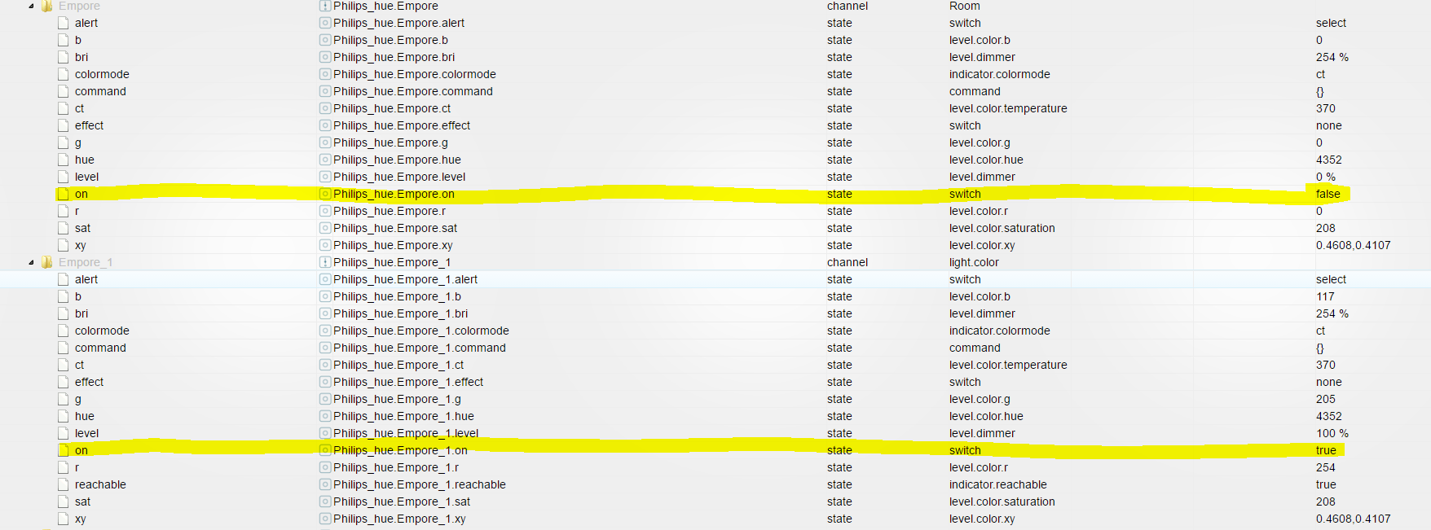
Task: Click ID Philips_hue.Empore_1.xy
Action: [399, 519]
